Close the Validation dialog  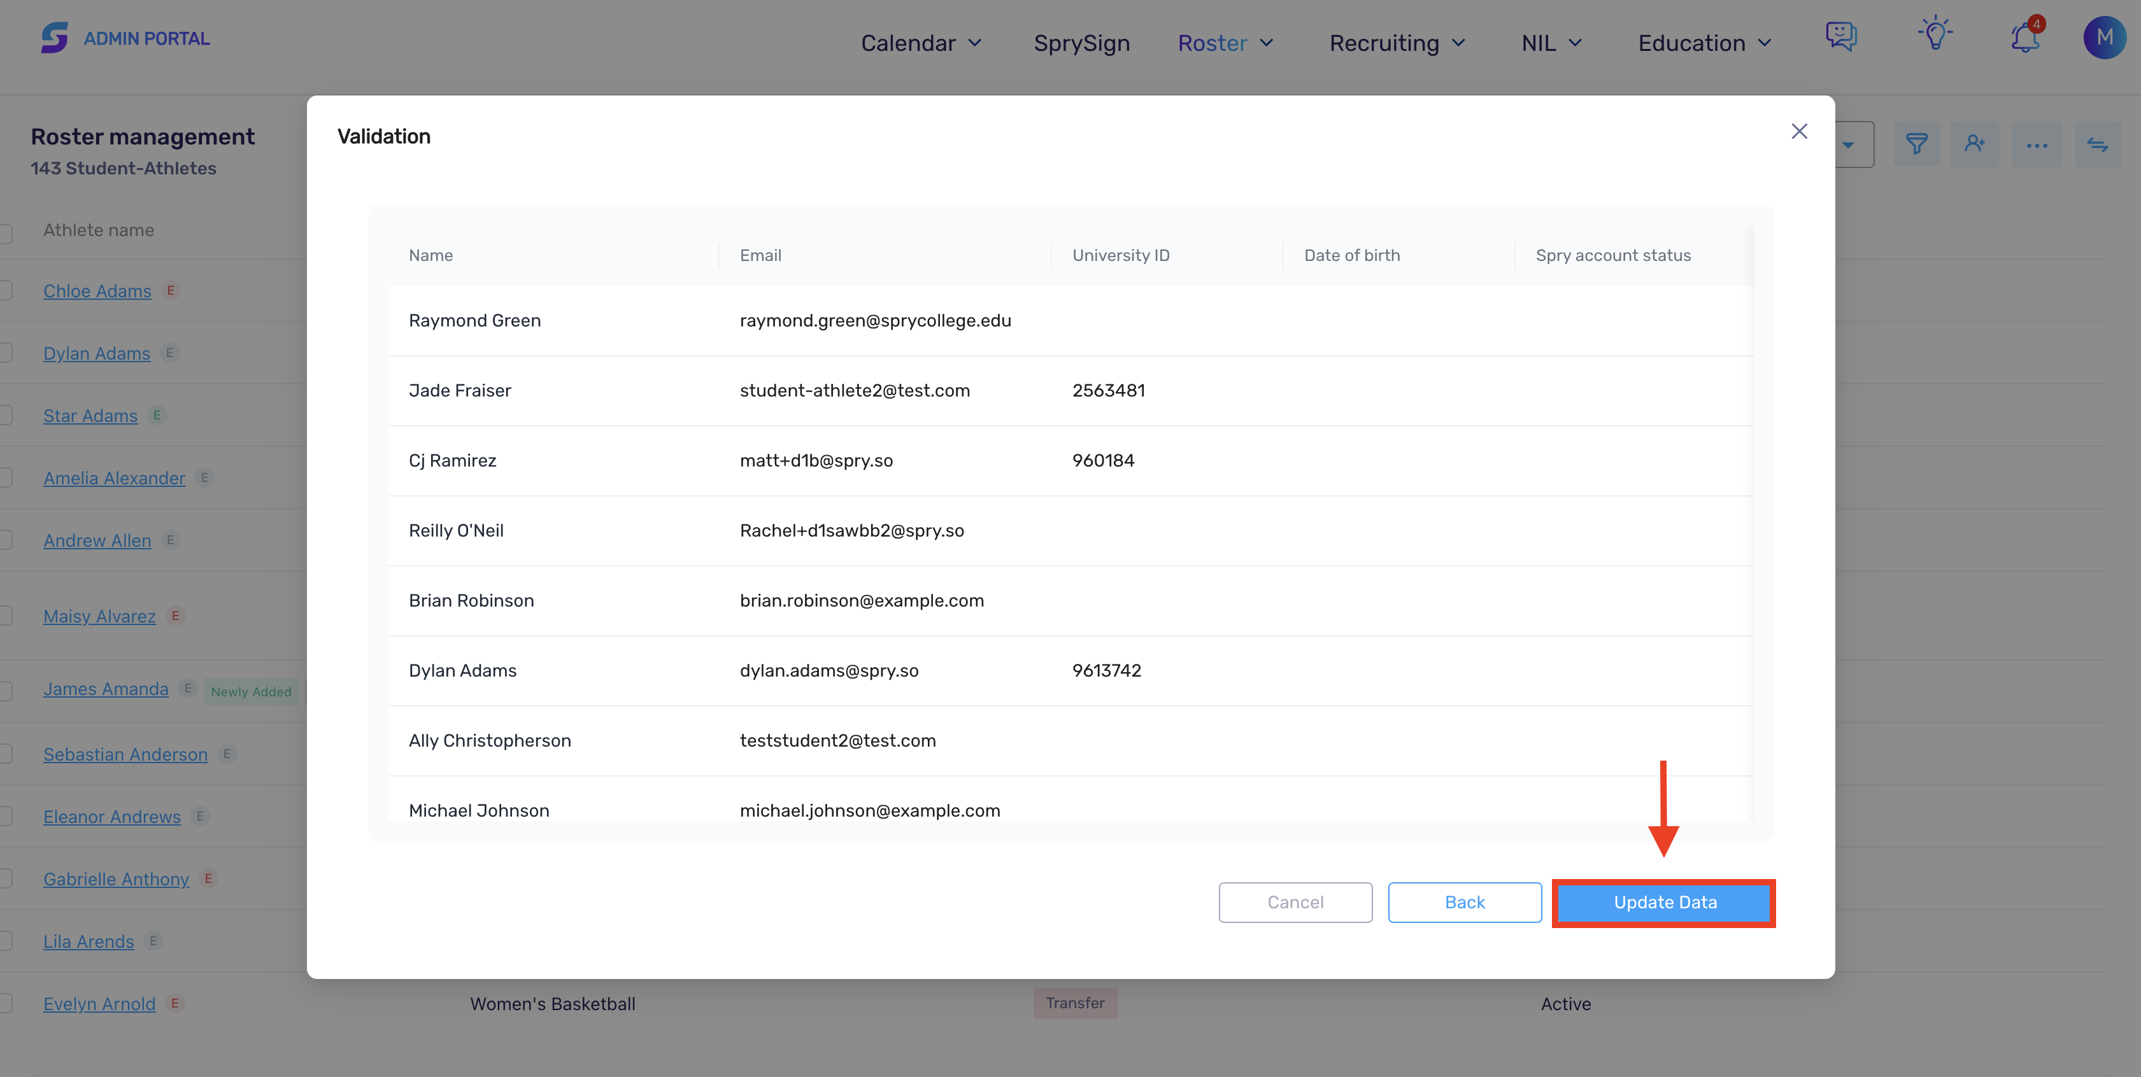(1800, 131)
